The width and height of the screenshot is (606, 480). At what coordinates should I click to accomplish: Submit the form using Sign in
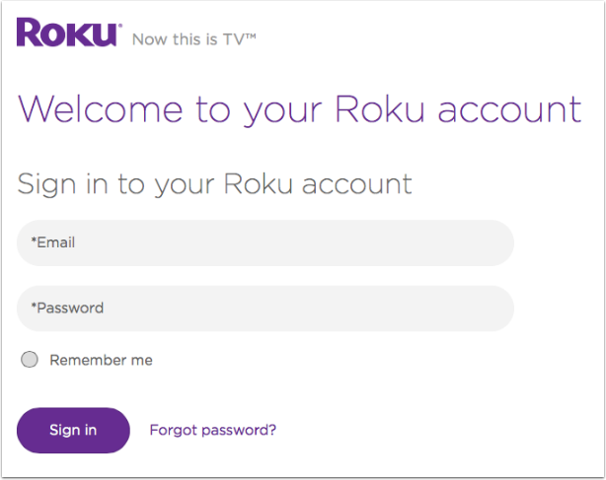tap(73, 430)
